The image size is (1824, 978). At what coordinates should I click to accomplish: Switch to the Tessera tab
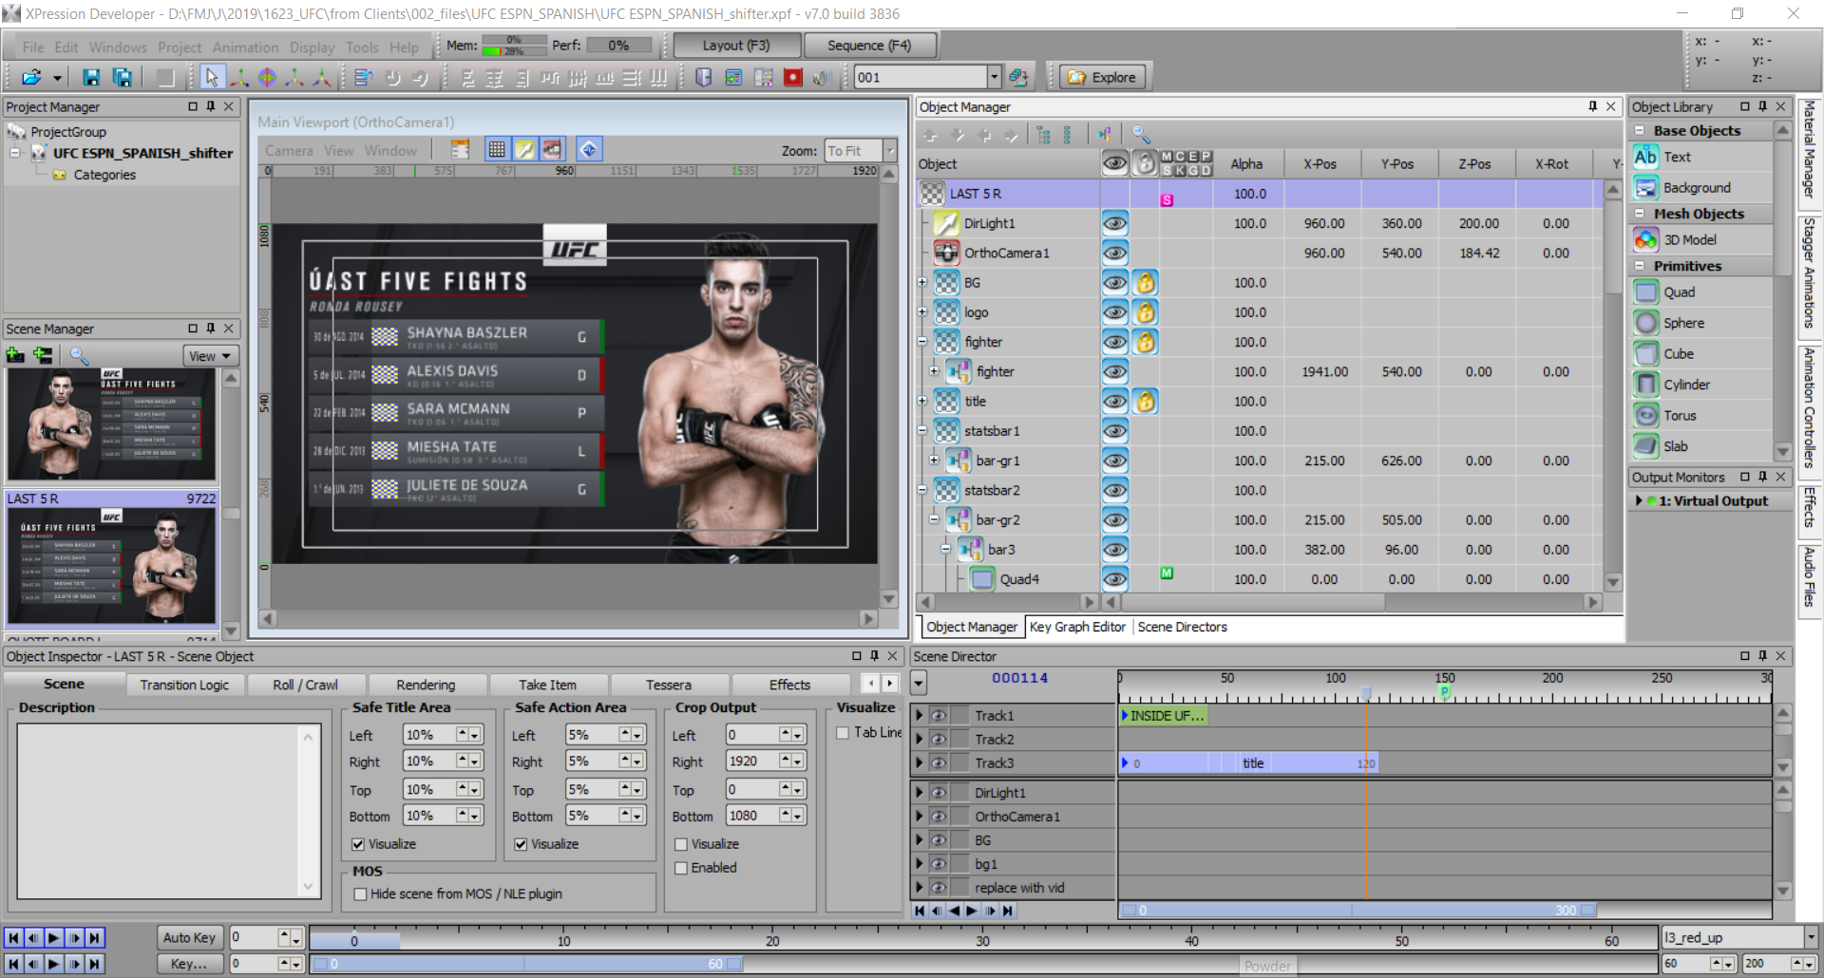tap(669, 685)
